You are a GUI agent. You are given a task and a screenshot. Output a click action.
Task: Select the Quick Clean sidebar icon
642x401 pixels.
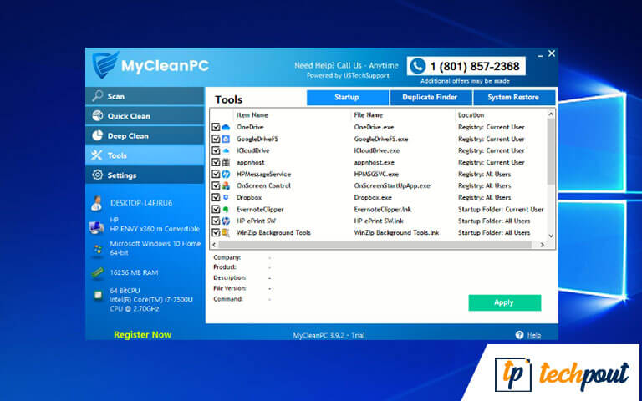click(x=98, y=116)
